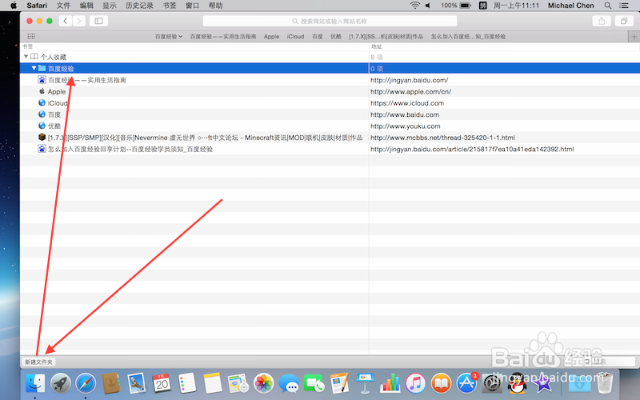This screenshot has height=400, width=640.
Task: Open FaceTime icon in Dock
Action: coord(314,384)
